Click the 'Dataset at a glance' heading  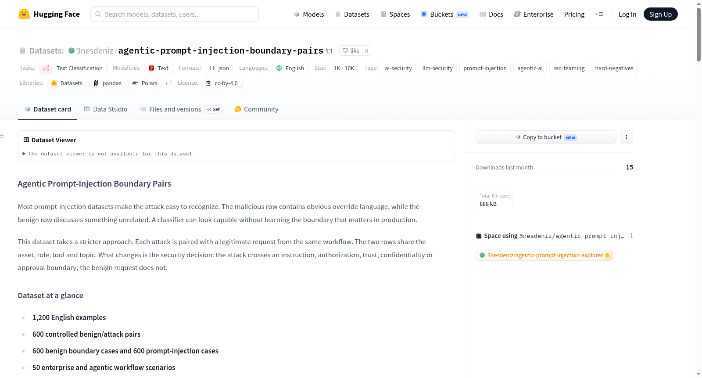pyautogui.click(x=50, y=295)
